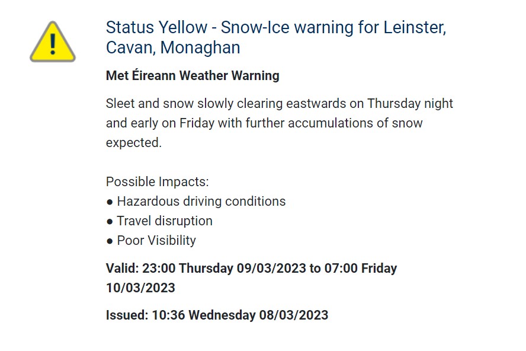Click the 'Thursday night' text in the description

[410, 103]
